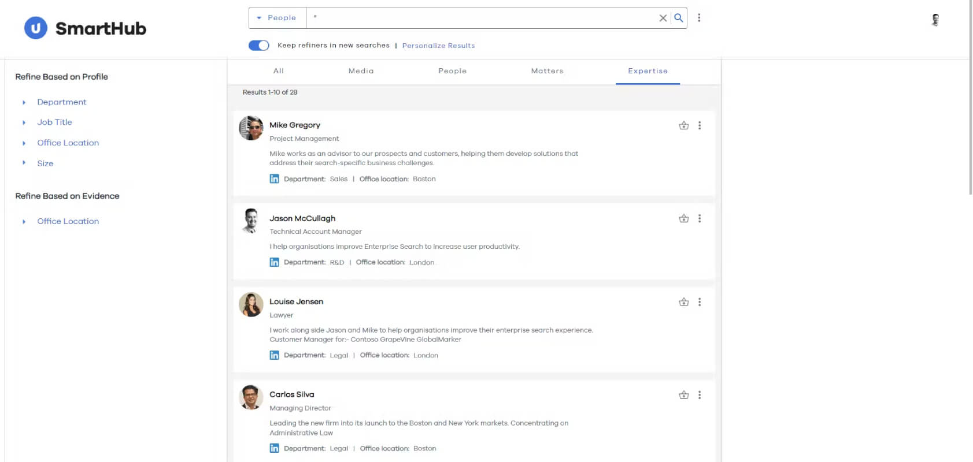The width and height of the screenshot is (973, 462).
Task: Click Louise Jensen's profile photo
Action: point(251,304)
